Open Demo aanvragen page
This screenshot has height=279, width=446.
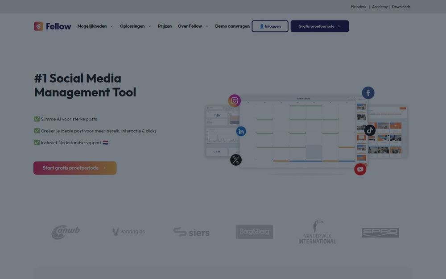click(x=232, y=26)
